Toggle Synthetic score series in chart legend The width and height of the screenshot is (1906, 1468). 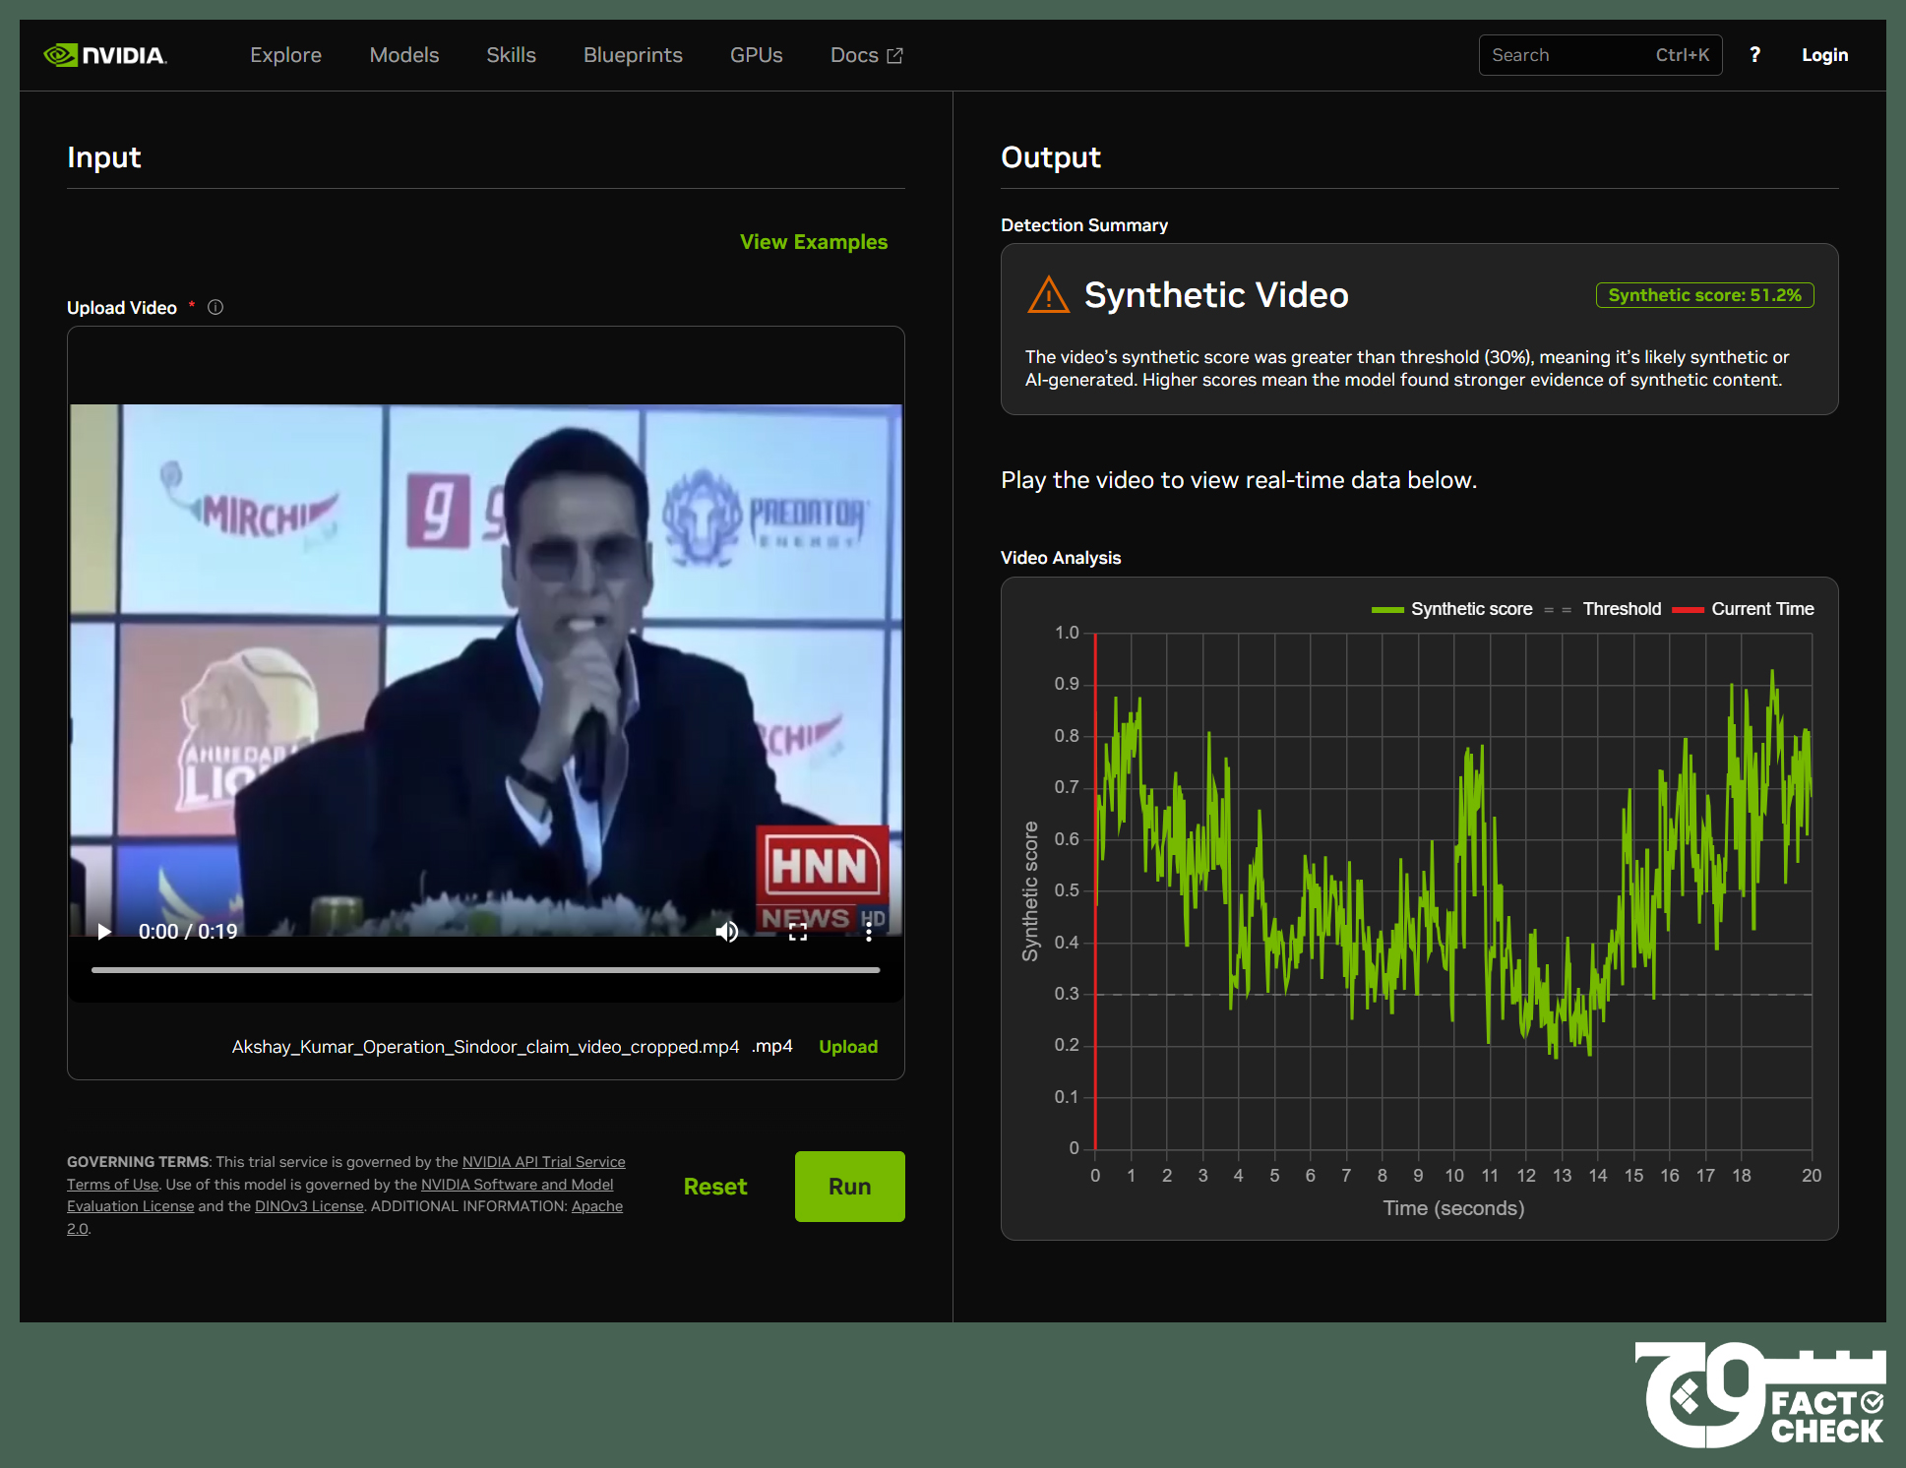1452,609
